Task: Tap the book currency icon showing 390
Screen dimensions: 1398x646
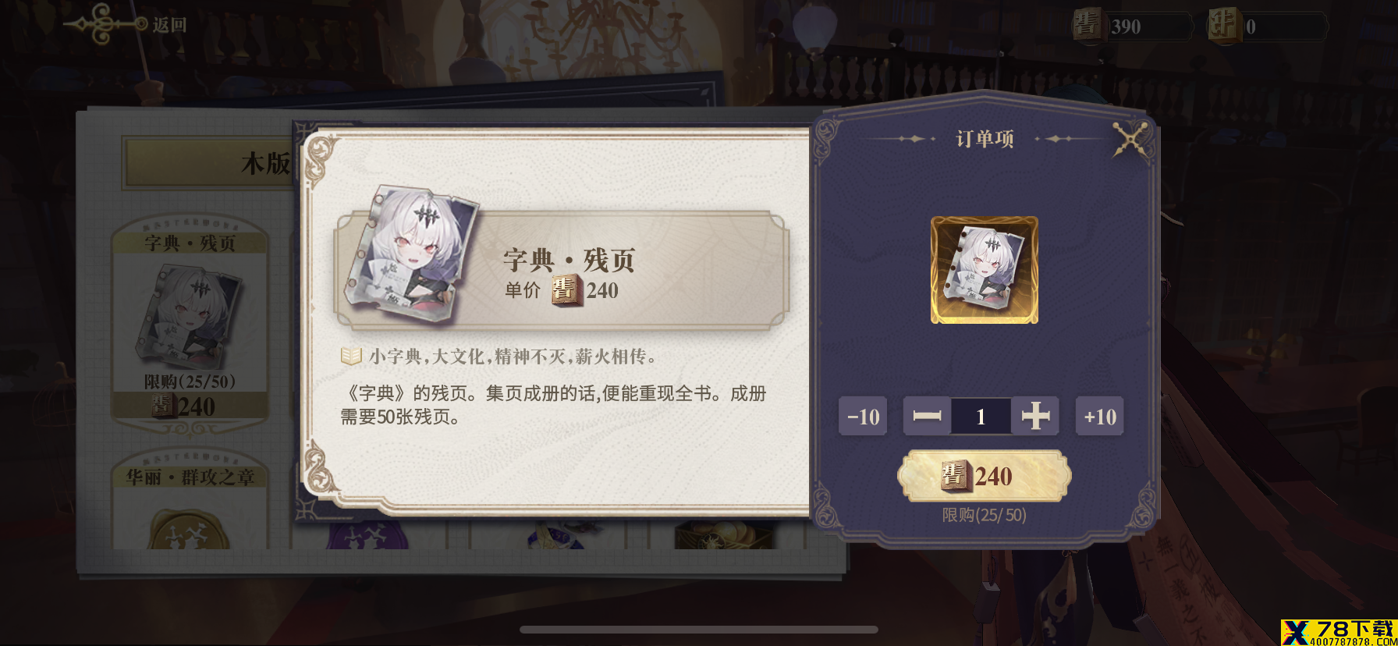Action: [x=1086, y=25]
